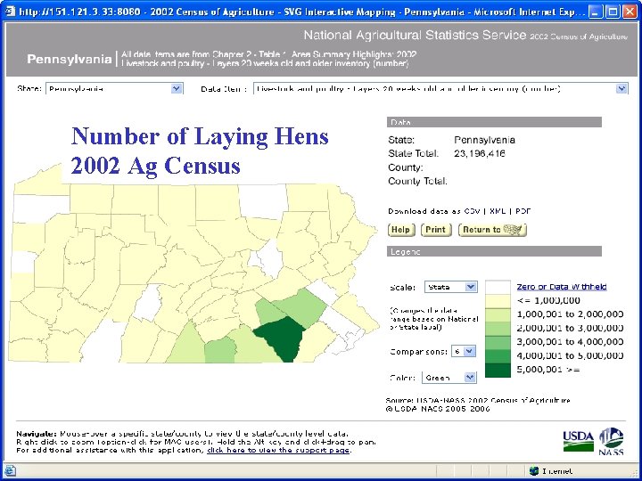Click the County Total label
This screenshot has height=481, width=642.
pyautogui.click(x=417, y=181)
